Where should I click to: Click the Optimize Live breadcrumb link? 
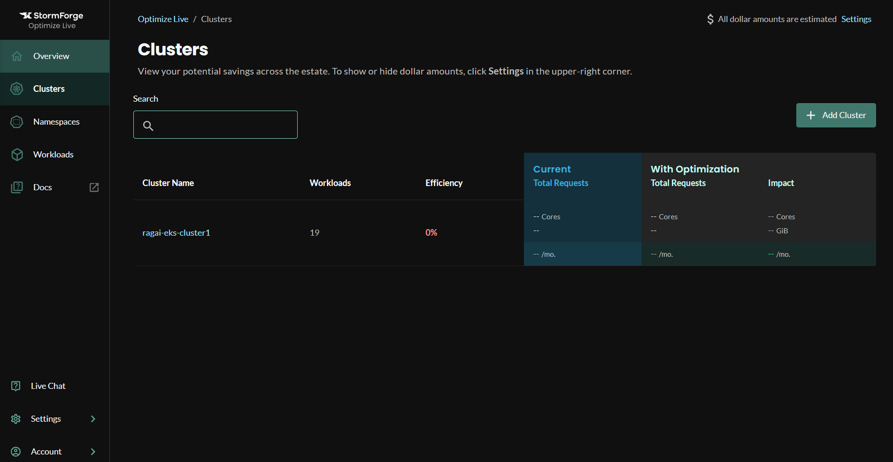coord(163,19)
